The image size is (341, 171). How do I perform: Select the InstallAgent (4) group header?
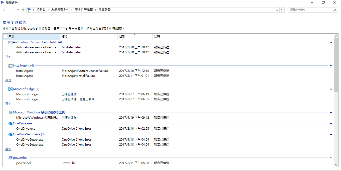(x=23, y=66)
